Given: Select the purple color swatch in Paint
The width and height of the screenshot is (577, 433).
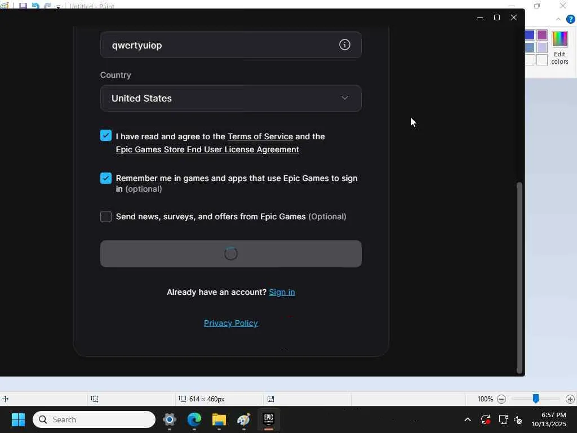Looking at the screenshot, I should 542,35.
